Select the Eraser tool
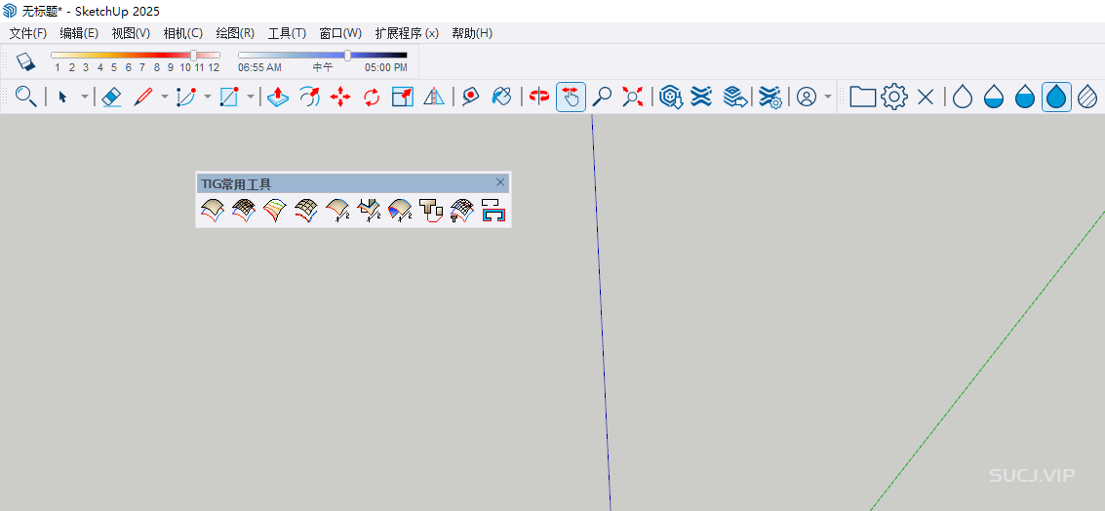This screenshot has height=511, width=1105. point(112,97)
